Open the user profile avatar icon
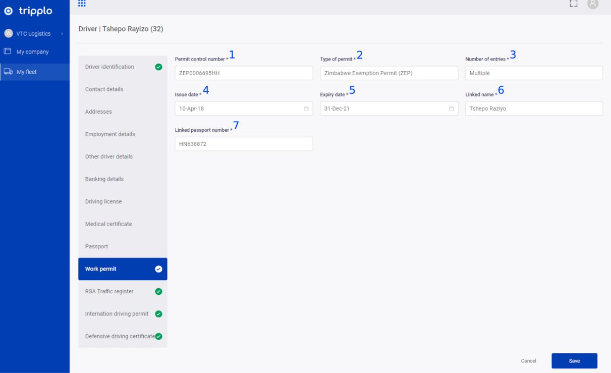Viewport: 611px width, 373px height. (x=593, y=4)
